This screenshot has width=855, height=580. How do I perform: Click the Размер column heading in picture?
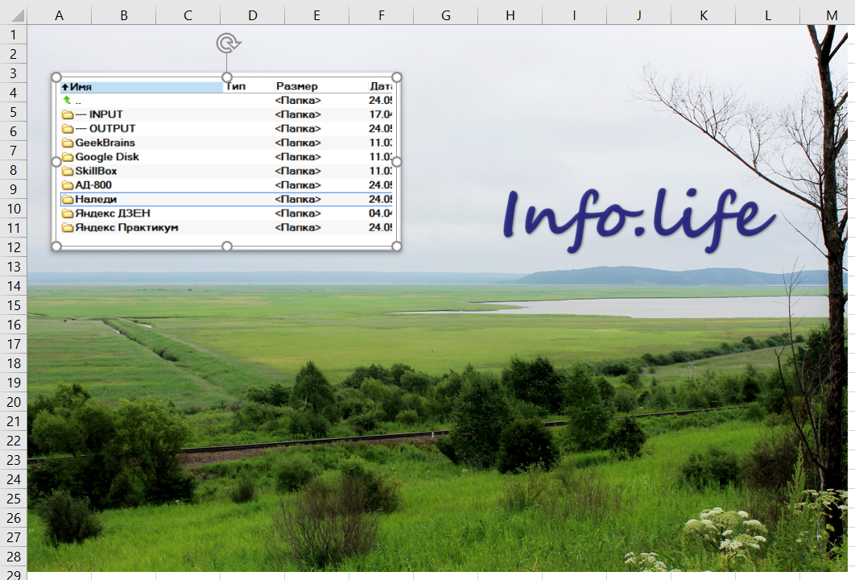tap(296, 86)
